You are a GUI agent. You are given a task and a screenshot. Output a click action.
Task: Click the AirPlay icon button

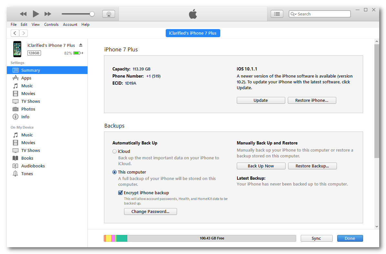coord(109,14)
